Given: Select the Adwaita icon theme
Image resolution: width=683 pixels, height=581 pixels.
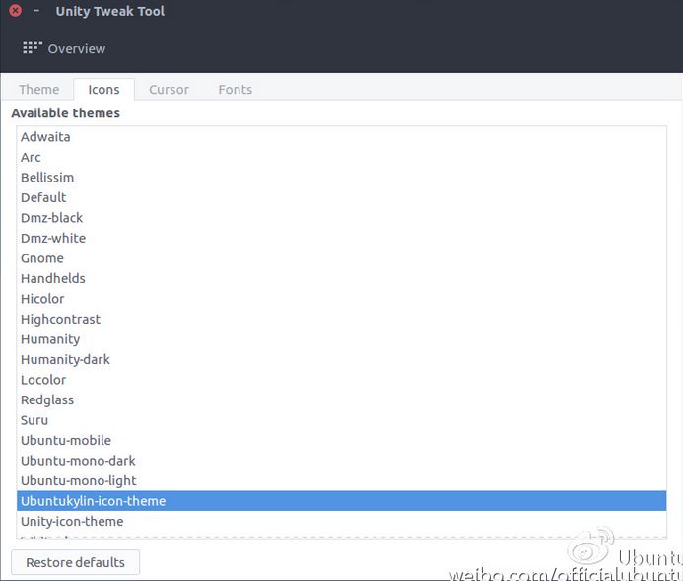Looking at the screenshot, I should click(x=45, y=137).
